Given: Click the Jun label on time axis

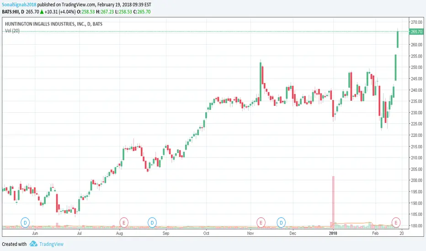Looking at the screenshot, I should pos(35,233).
